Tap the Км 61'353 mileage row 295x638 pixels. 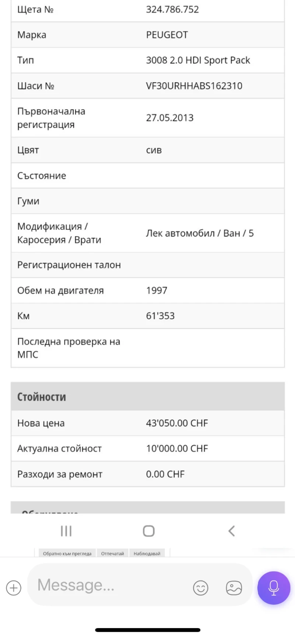[x=147, y=316]
